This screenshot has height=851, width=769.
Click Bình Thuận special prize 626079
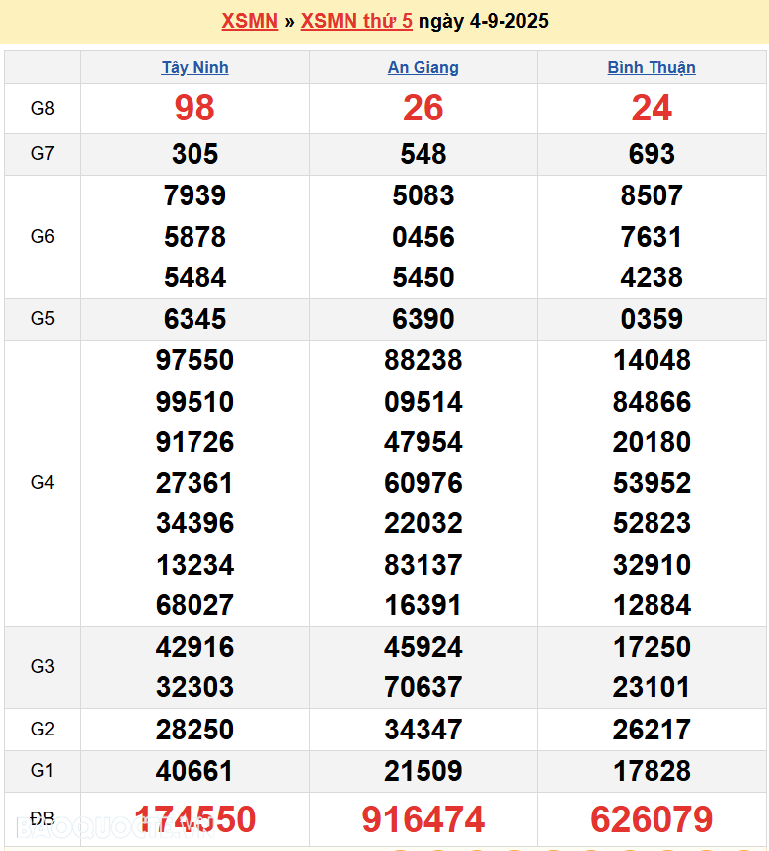point(652,819)
